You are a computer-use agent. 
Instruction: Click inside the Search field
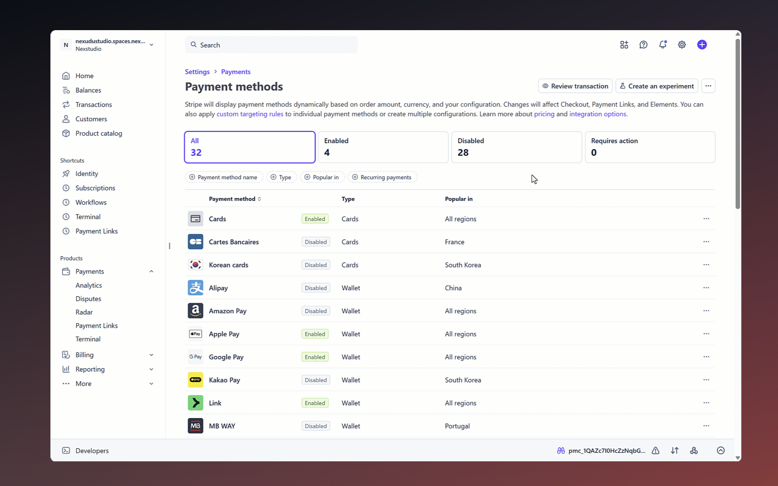coord(271,45)
